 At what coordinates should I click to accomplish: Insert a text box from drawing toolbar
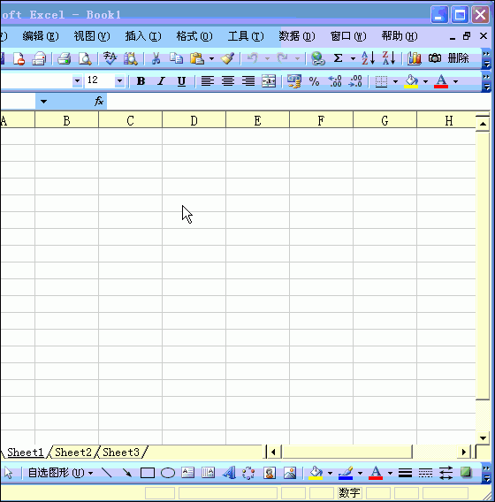click(x=188, y=473)
